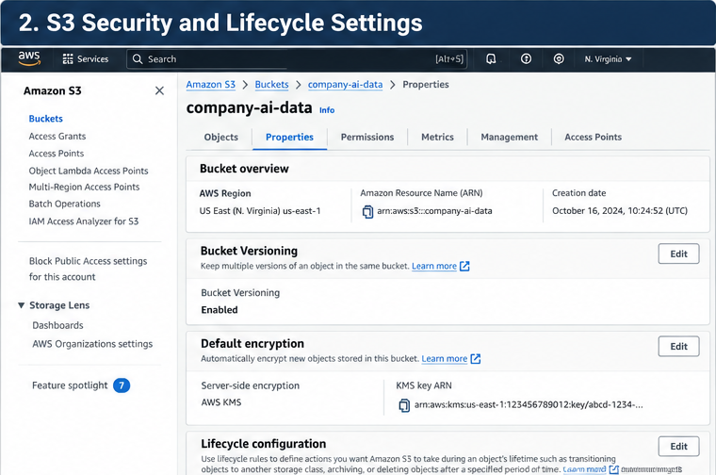Click the Services menu label
The image size is (716, 475).
tap(92, 59)
